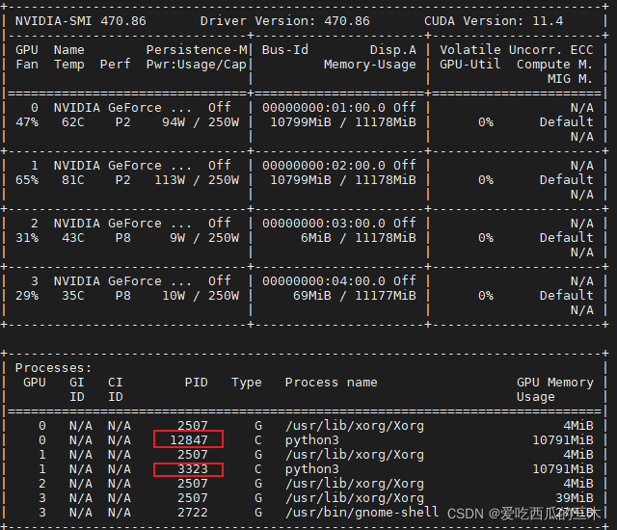Click the Type column header
617x530 pixels.
pos(247,383)
